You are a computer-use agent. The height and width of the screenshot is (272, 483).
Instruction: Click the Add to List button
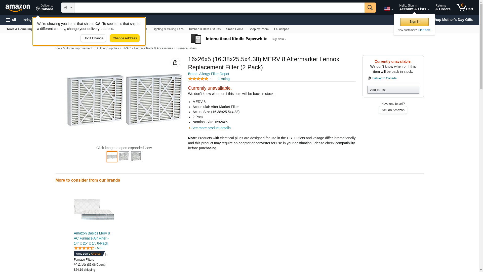pos(393,90)
